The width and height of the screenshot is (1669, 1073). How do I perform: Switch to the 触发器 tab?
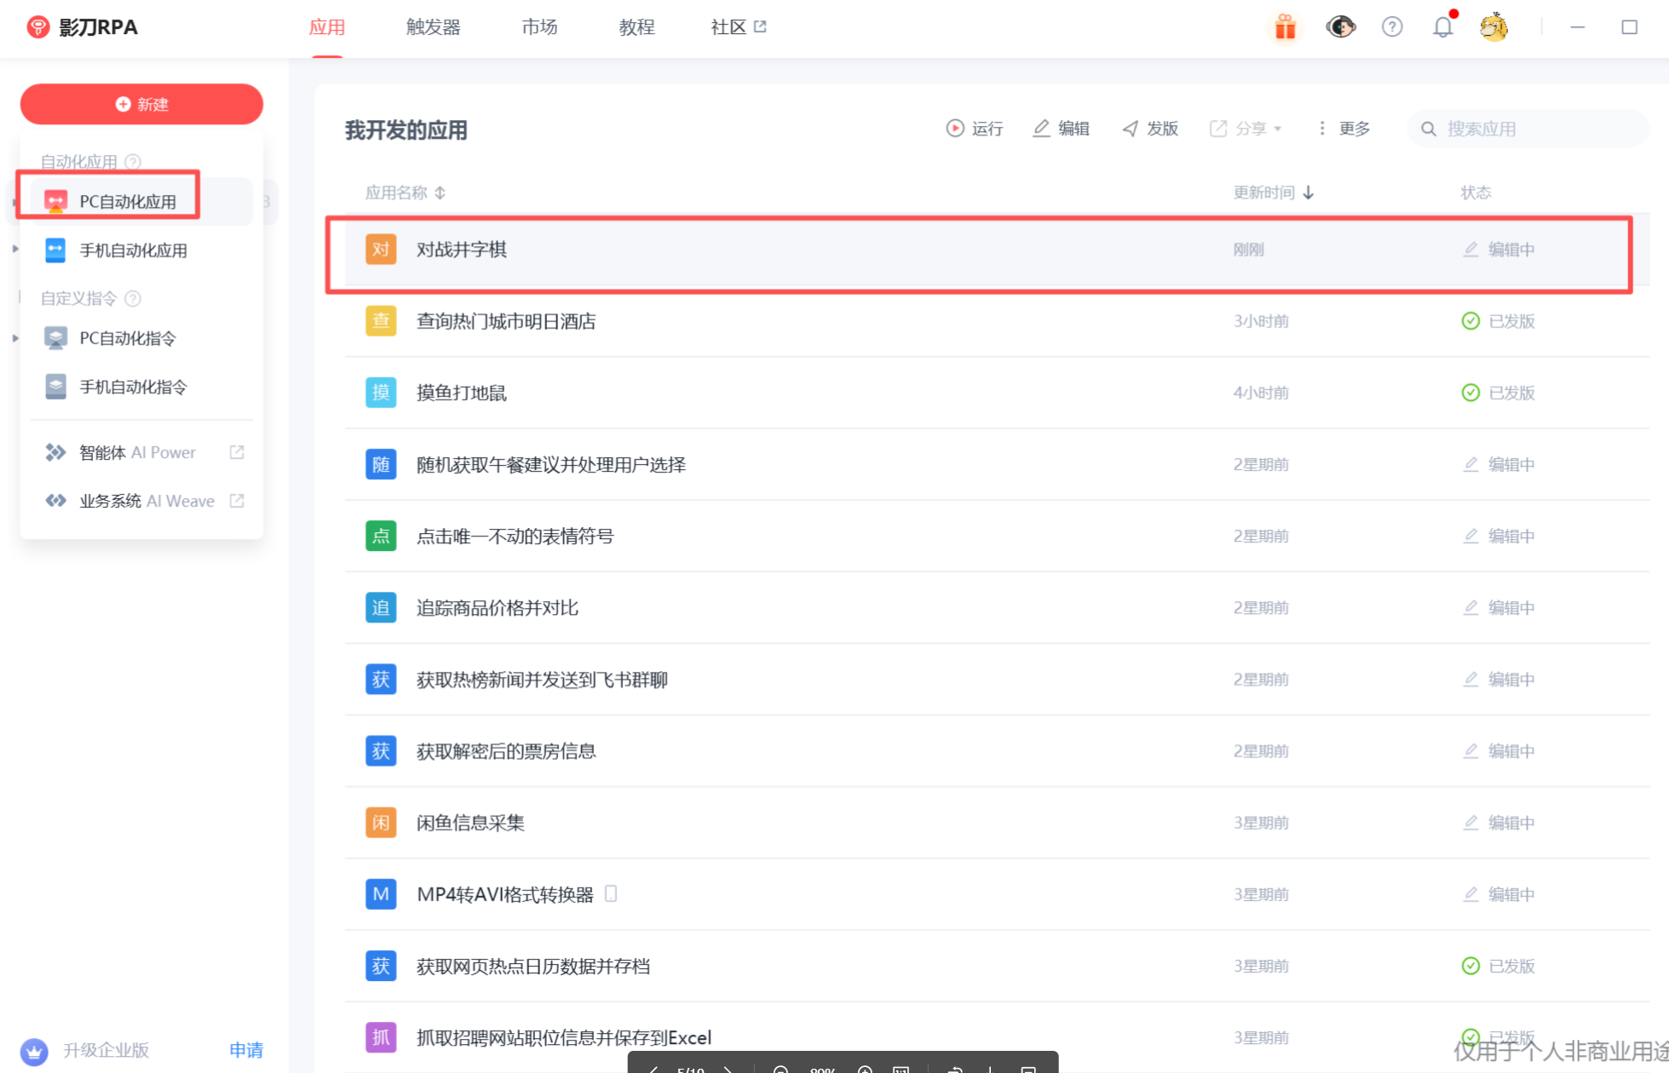[x=433, y=27]
